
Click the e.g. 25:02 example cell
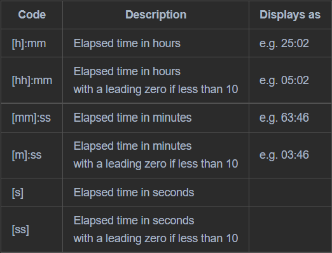[x=290, y=43]
